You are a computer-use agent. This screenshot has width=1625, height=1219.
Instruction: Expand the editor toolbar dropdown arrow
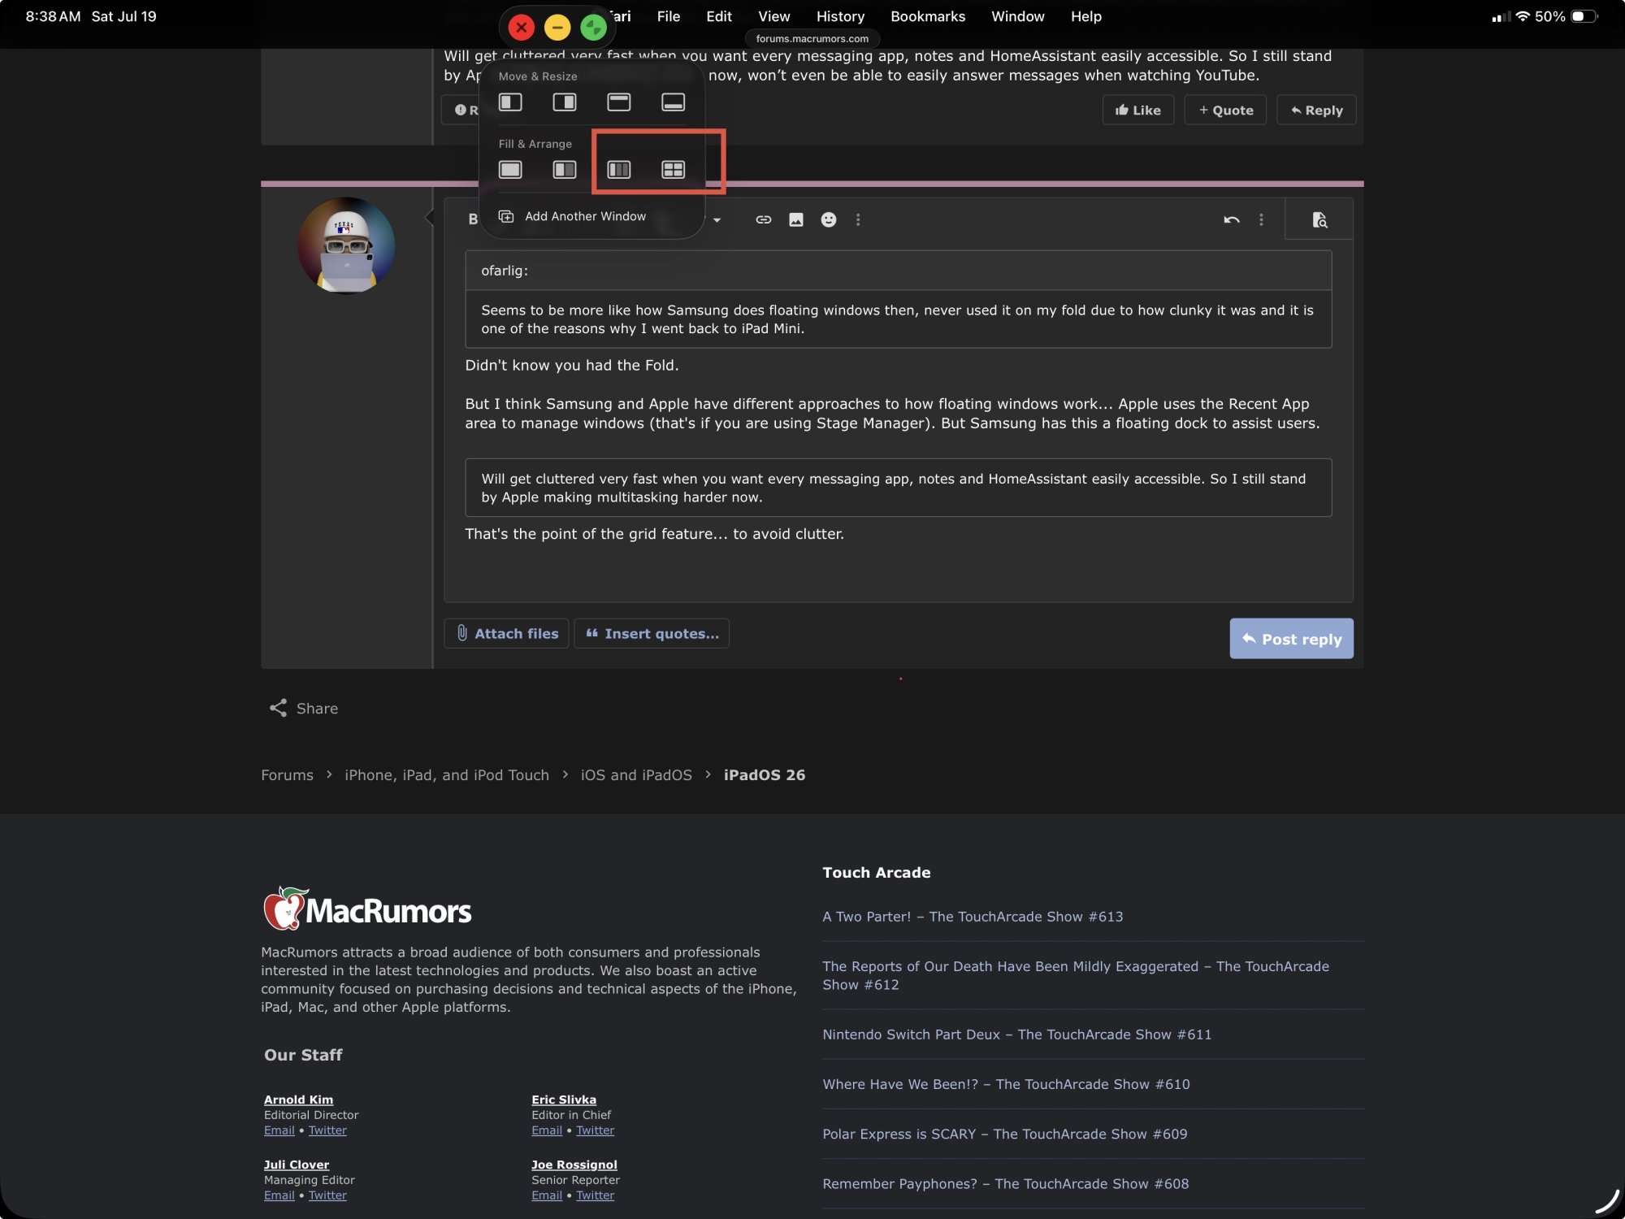coord(717,220)
